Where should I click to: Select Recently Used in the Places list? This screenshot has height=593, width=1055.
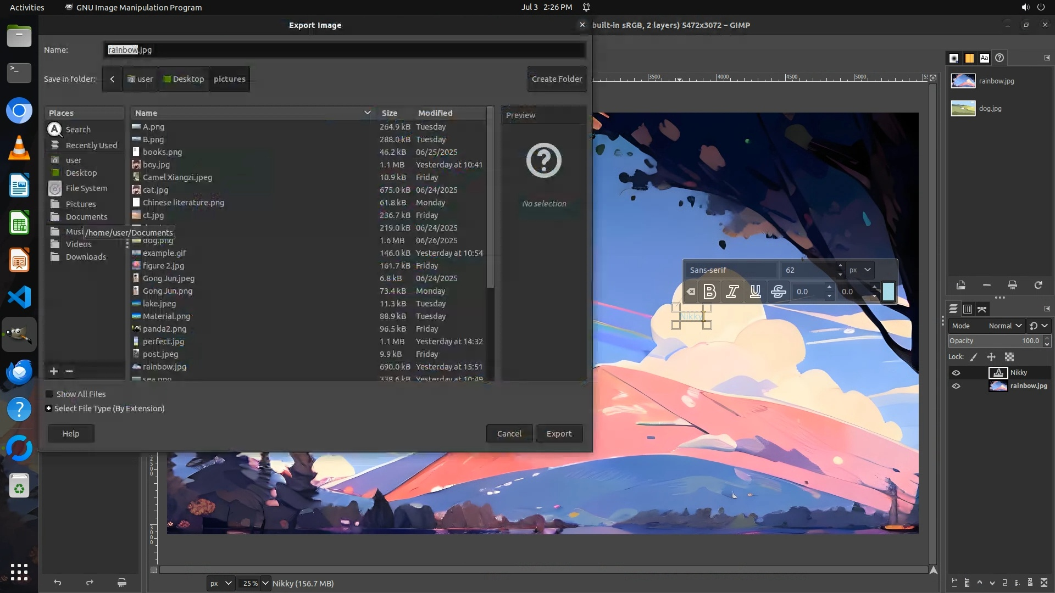pos(91,146)
